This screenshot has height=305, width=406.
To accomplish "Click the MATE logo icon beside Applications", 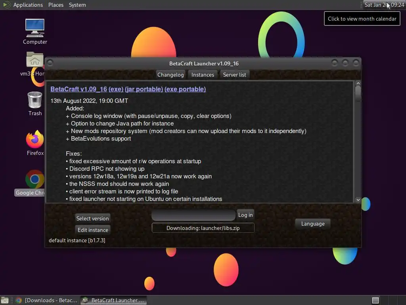I will (x=6, y=5).
